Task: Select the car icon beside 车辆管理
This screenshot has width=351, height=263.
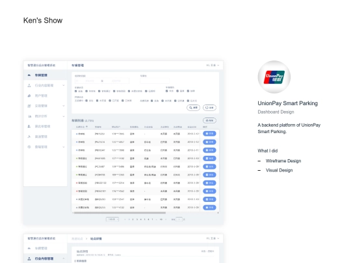Action: [29, 75]
